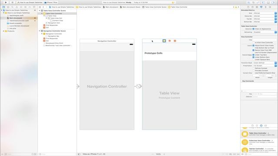Screen dimensions: 278x156
Task: Open the Top Bar dropdown
Action: (265, 19)
